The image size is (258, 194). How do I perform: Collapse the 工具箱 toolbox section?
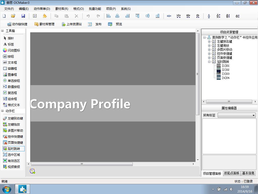(x=3, y=31)
